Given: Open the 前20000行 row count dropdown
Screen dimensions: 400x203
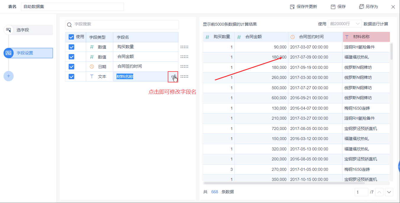Looking at the screenshot, I should (345, 24).
